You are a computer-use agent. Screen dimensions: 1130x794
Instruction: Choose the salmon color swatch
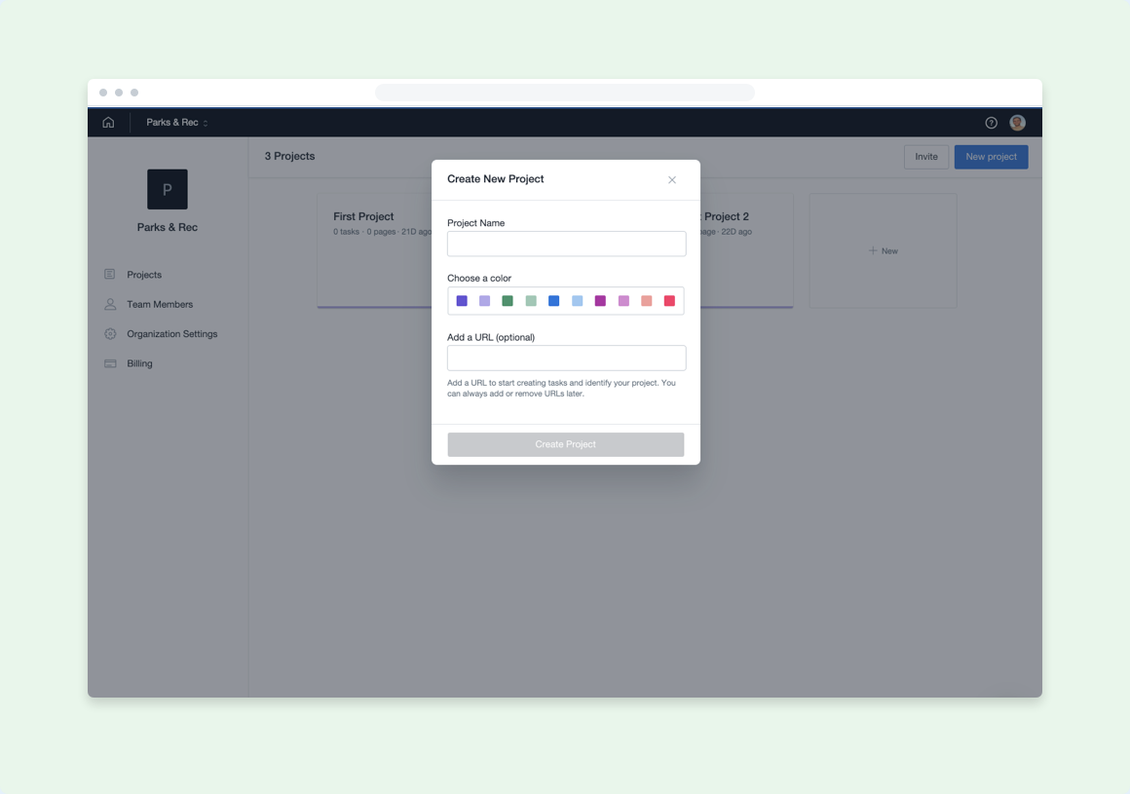pyautogui.click(x=647, y=301)
